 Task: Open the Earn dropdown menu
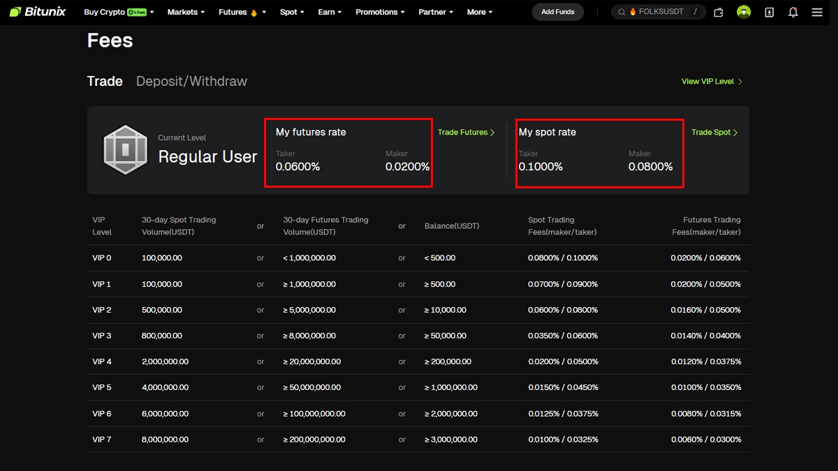(x=330, y=12)
